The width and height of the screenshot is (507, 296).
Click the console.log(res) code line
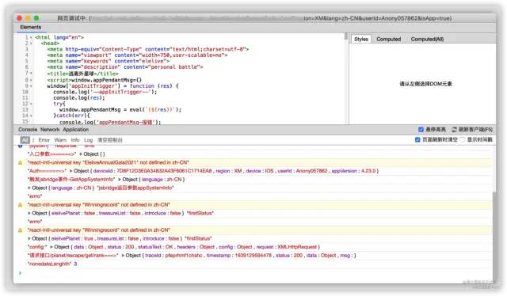pos(79,98)
